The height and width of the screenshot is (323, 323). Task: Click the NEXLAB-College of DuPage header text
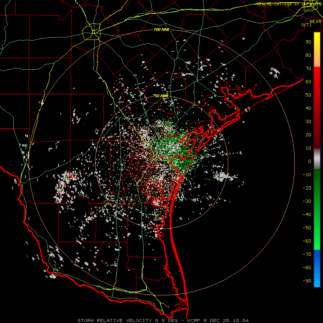(x=289, y=4)
